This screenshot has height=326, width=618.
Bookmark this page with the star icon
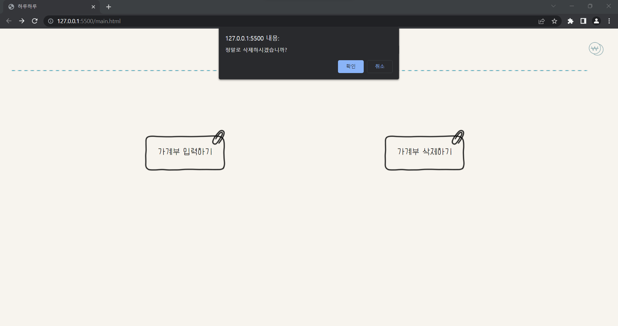click(x=555, y=21)
